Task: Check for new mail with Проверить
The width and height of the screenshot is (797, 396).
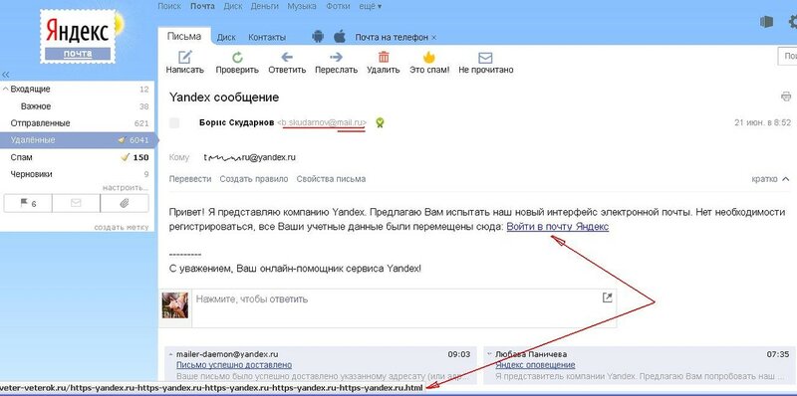Action: [237, 57]
